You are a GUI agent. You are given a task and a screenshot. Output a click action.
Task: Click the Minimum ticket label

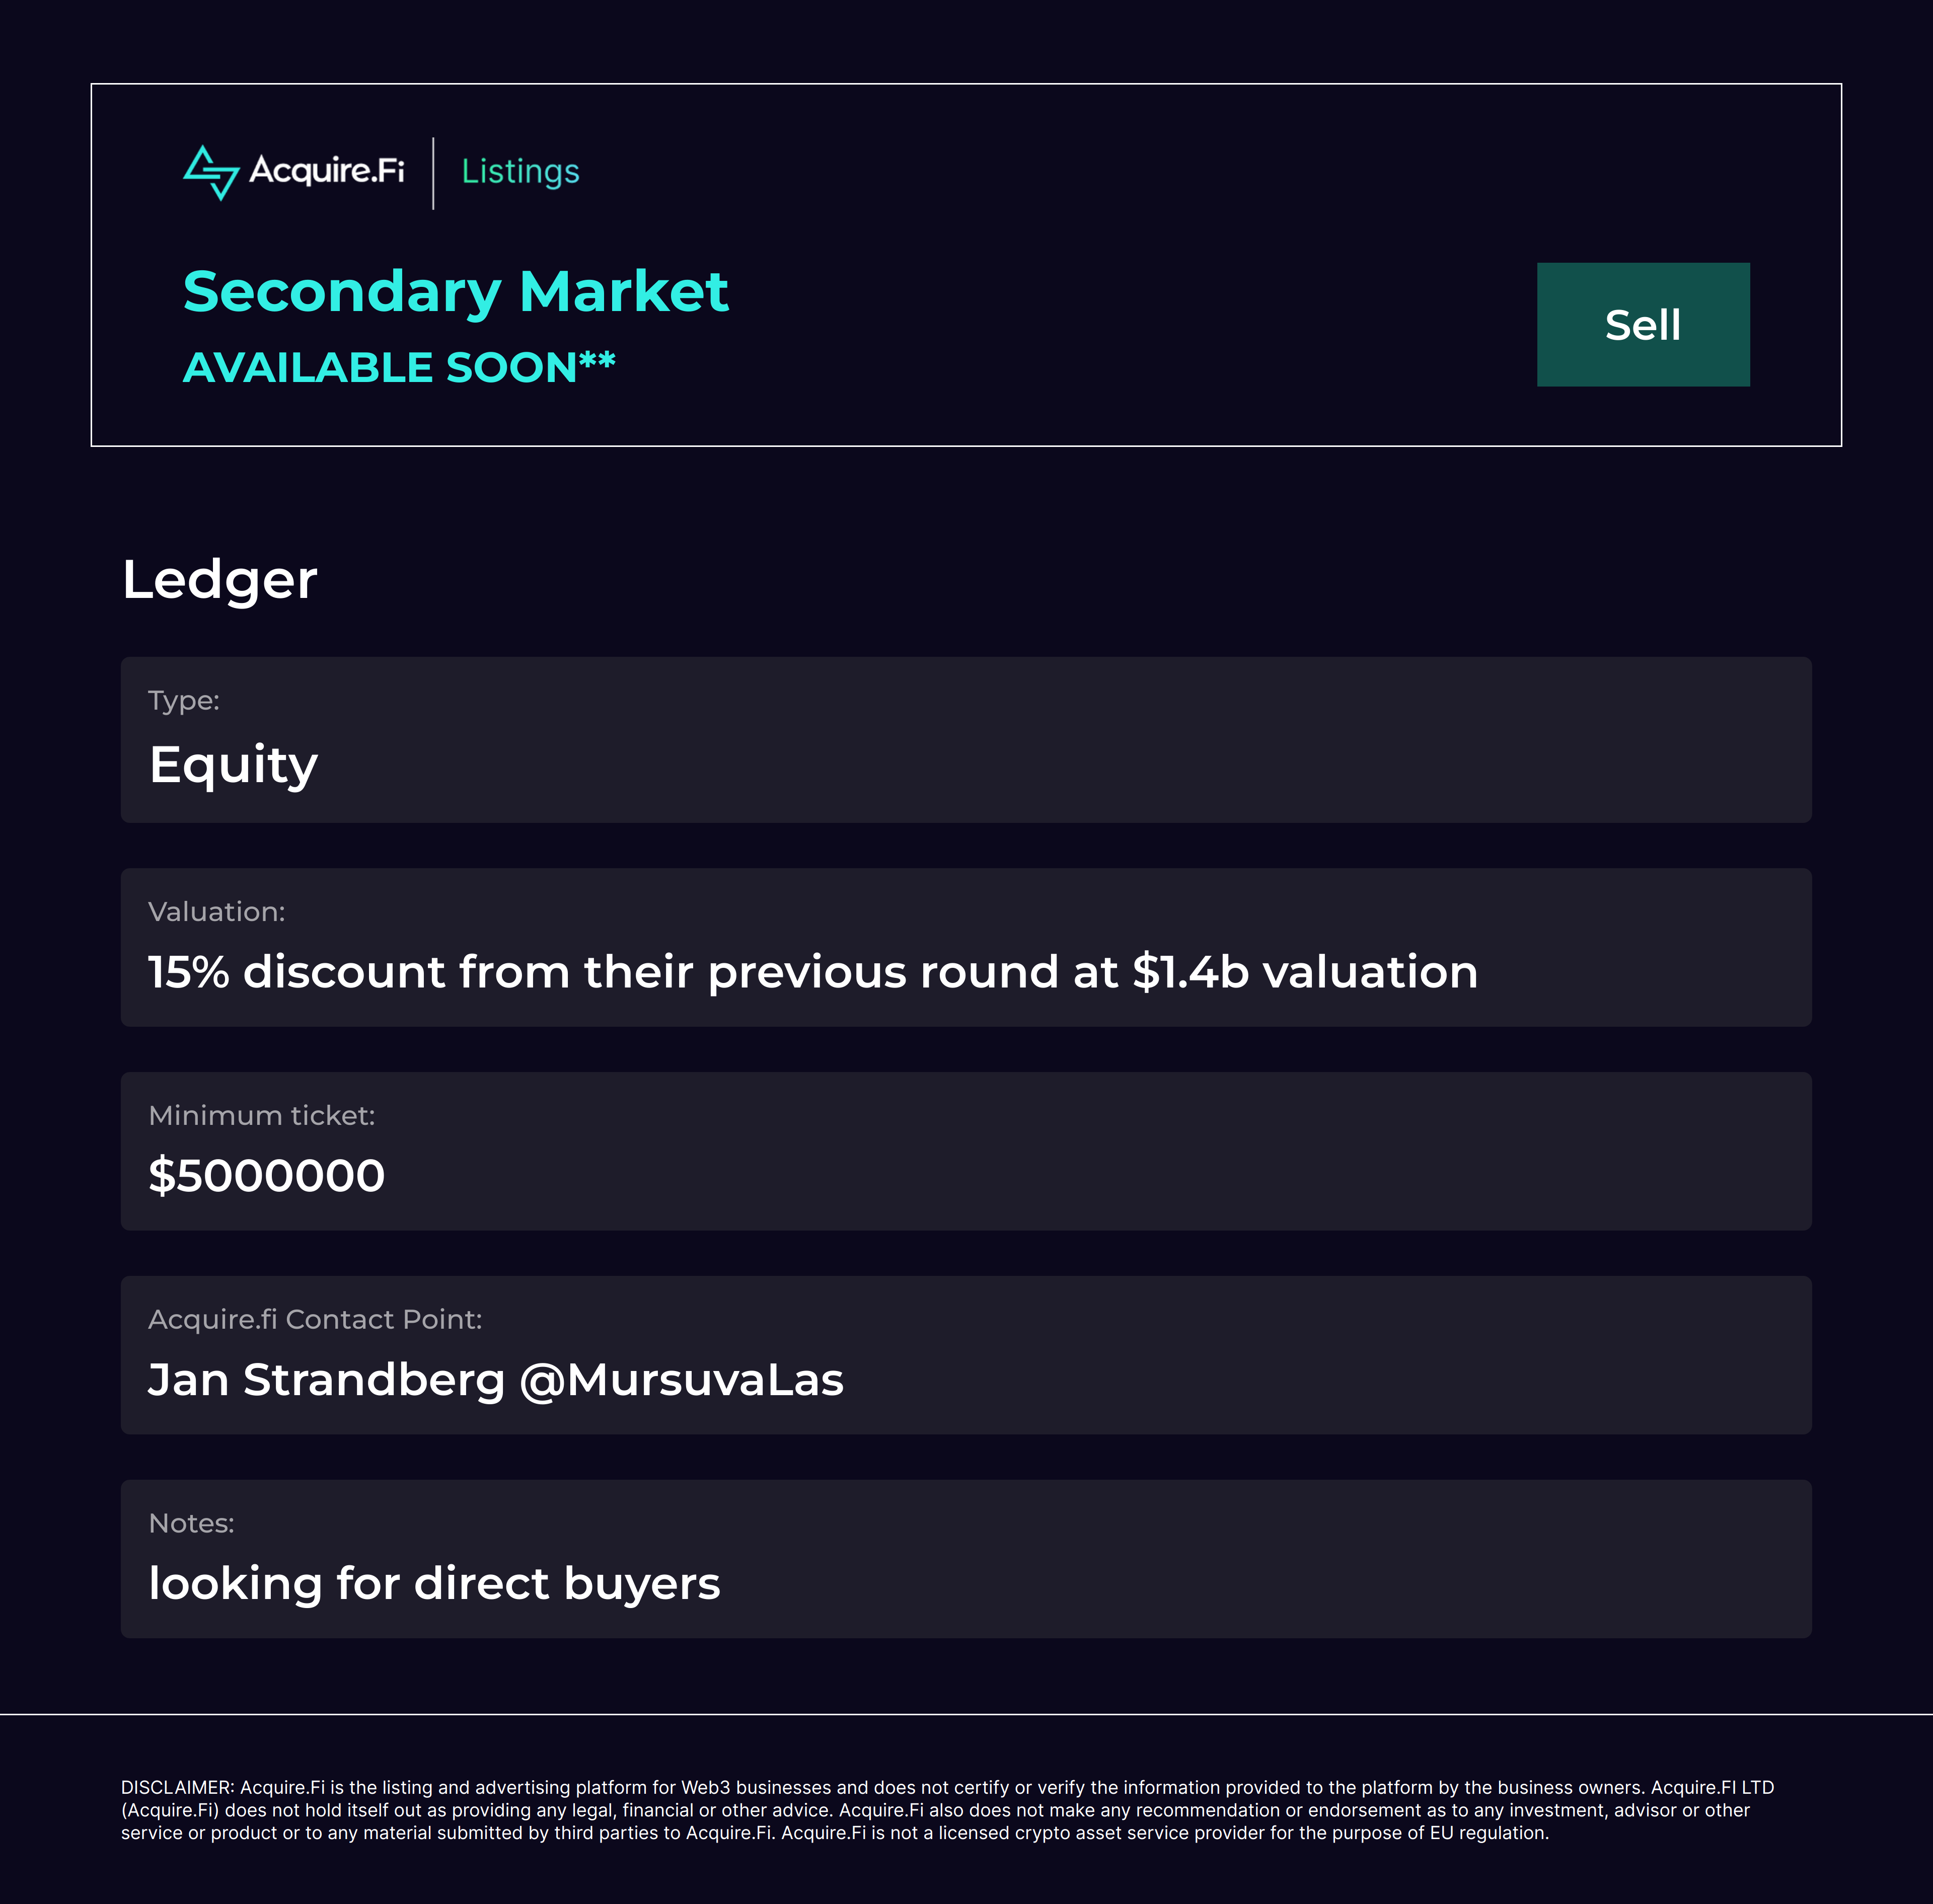pyautogui.click(x=261, y=1115)
